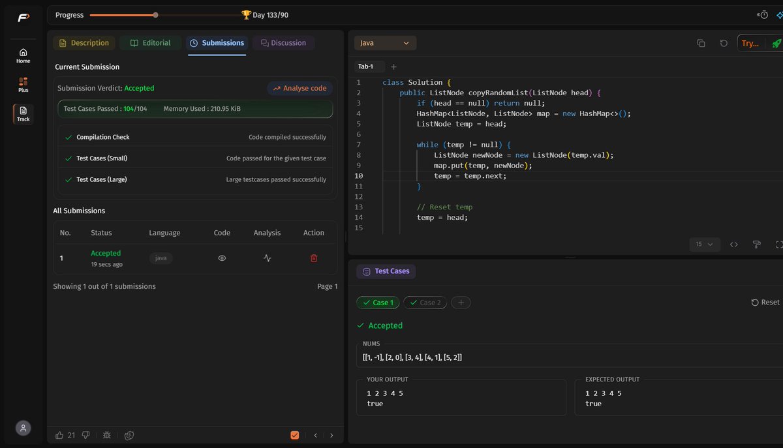Screen dimensions: 783x448
Task: Report a bug with the bug icon
Action: click(x=107, y=435)
